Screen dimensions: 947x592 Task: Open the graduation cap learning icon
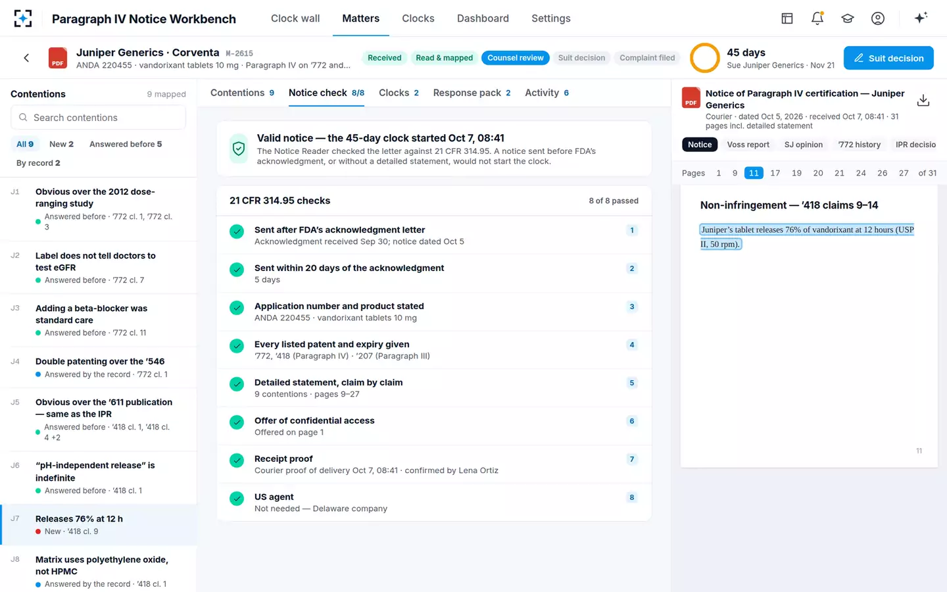(x=848, y=18)
